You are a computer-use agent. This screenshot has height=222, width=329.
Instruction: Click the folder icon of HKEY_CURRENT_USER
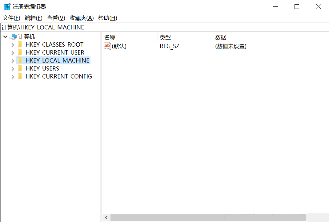[x=20, y=52]
